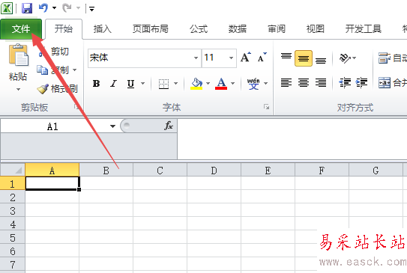Click the 剪切 cut button

point(54,52)
